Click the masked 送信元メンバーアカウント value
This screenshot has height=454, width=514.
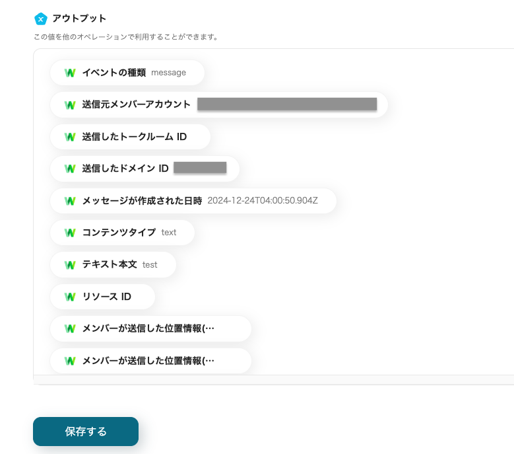pyautogui.click(x=286, y=104)
